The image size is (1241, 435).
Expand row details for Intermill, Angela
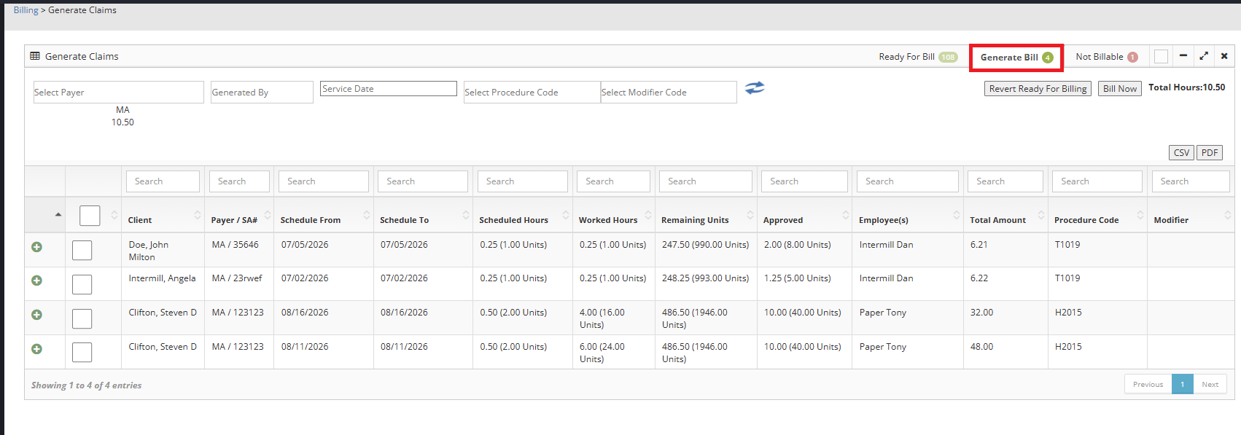coord(36,281)
